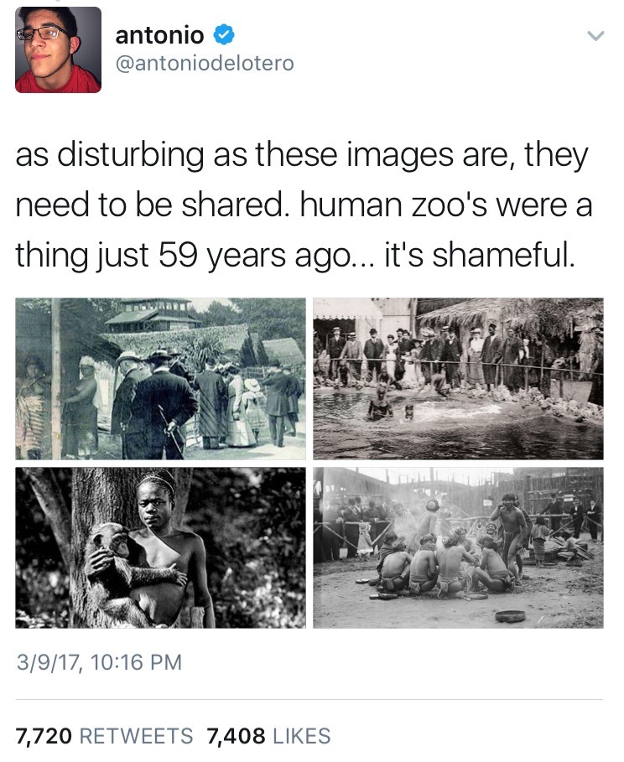The height and width of the screenshot is (762, 624).
Task: Expand the tweet options chevron
Action: tap(595, 35)
